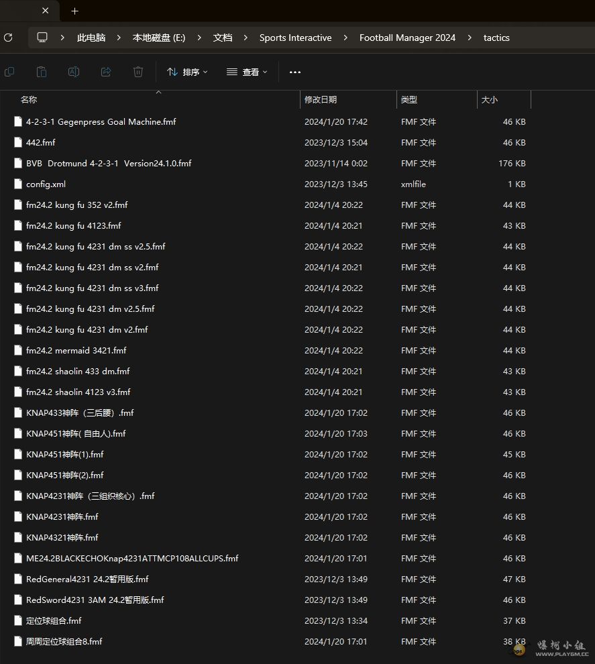
Task: Expand chevron after 文档 in breadcrumb
Action: [x=246, y=38]
